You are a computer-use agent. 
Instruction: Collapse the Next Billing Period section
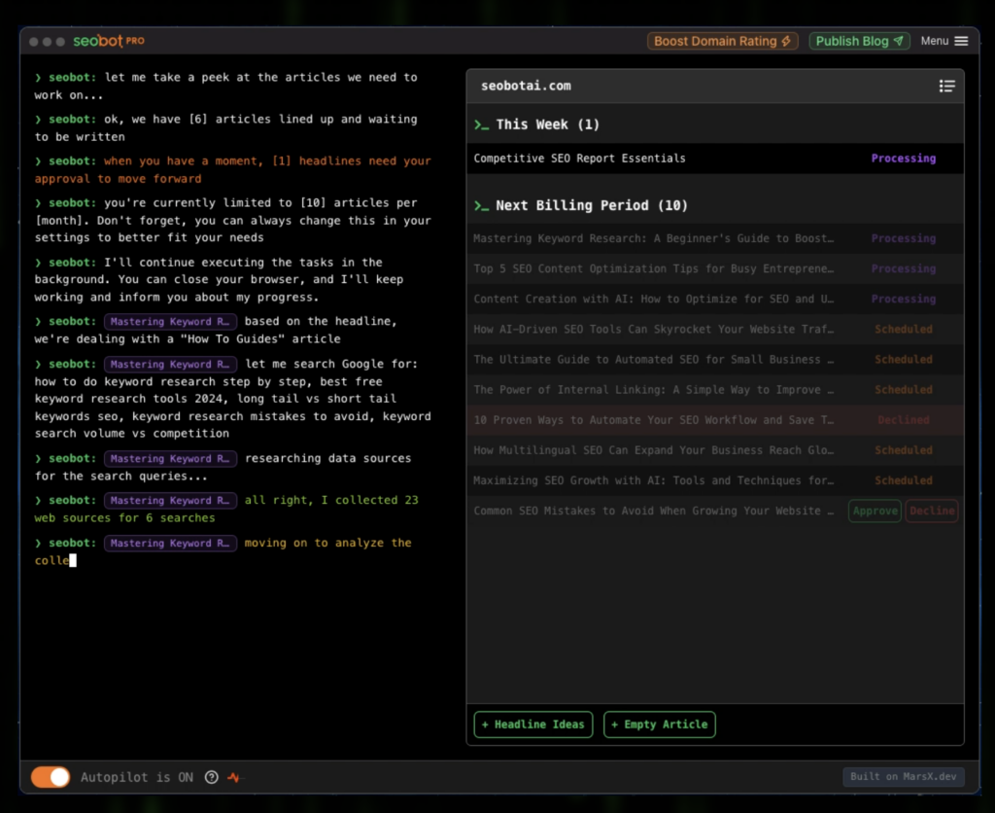point(564,205)
